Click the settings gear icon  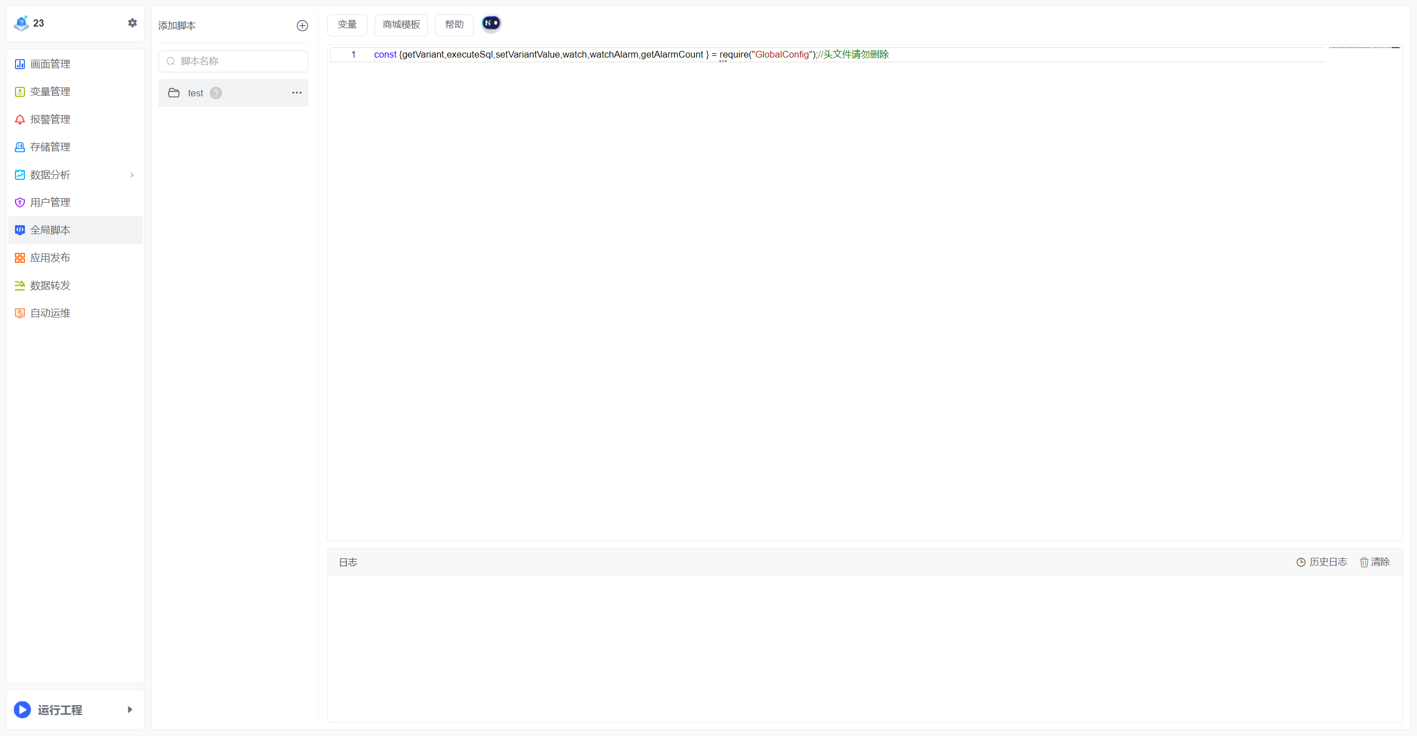point(132,23)
